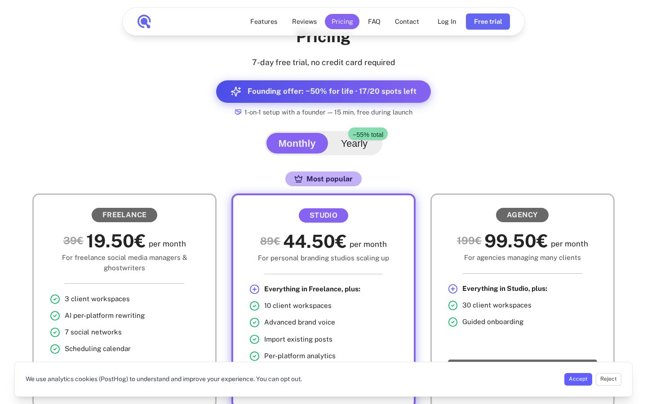The height and width of the screenshot is (404, 647).
Task: Click check icon next to 30 client workspaces
Action: [x=453, y=305]
